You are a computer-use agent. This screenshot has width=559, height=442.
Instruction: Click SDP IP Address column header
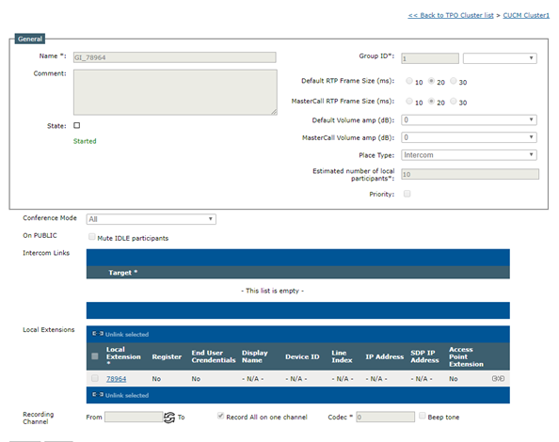pos(424,356)
